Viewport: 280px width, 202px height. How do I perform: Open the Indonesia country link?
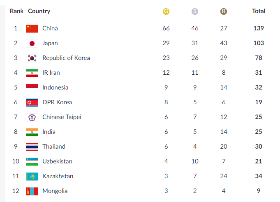(x=55, y=87)
